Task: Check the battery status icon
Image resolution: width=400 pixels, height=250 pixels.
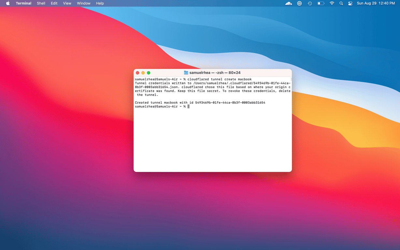Action: 321,3
